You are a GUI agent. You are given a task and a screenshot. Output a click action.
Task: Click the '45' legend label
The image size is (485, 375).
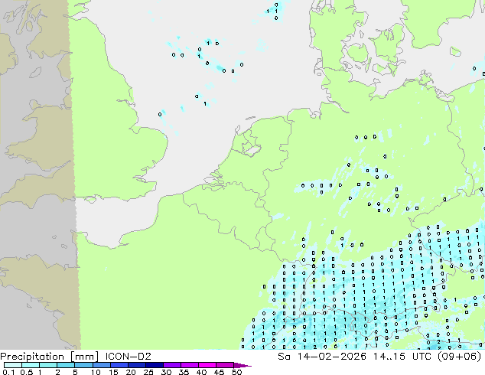(x=219, y=372)
